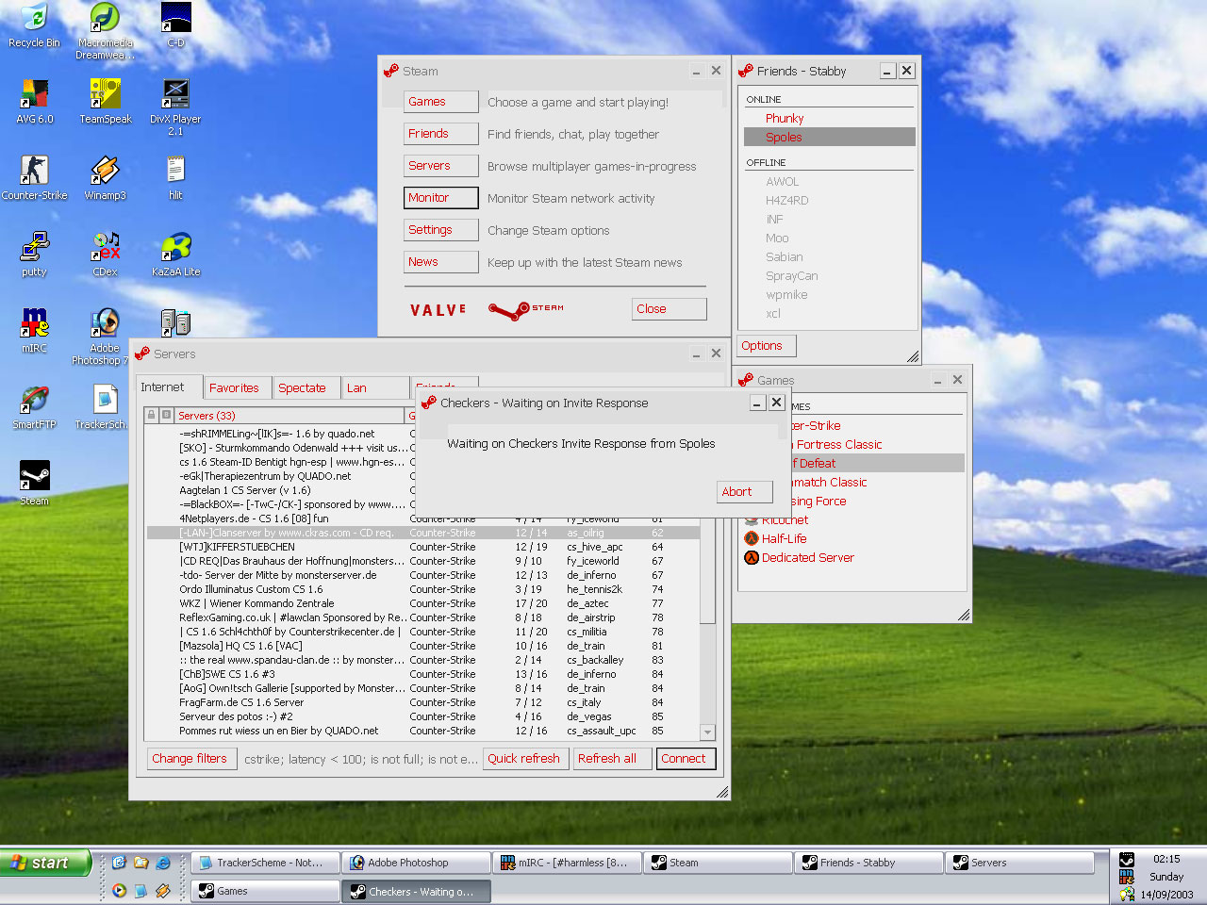Click Close in the Steam window
Viewport: 1207px width, 905px height.
pyautogui.click(x=670, y=309)
